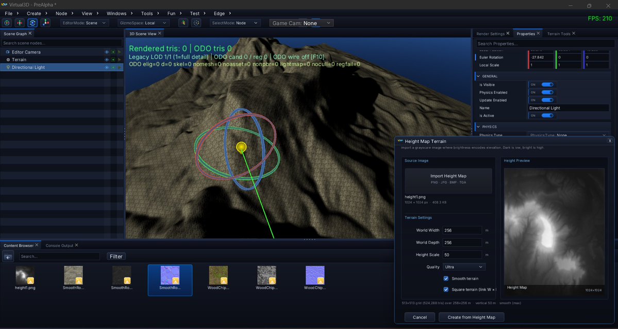Click the toolbar icon left of dotted circle
618x329 pixels.
point(183,23)
